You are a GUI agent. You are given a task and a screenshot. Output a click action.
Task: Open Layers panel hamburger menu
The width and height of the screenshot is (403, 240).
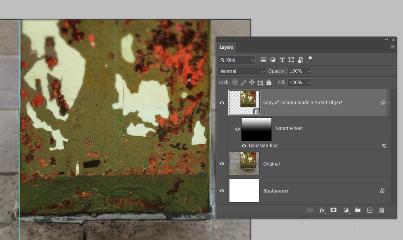coord(393,47)
